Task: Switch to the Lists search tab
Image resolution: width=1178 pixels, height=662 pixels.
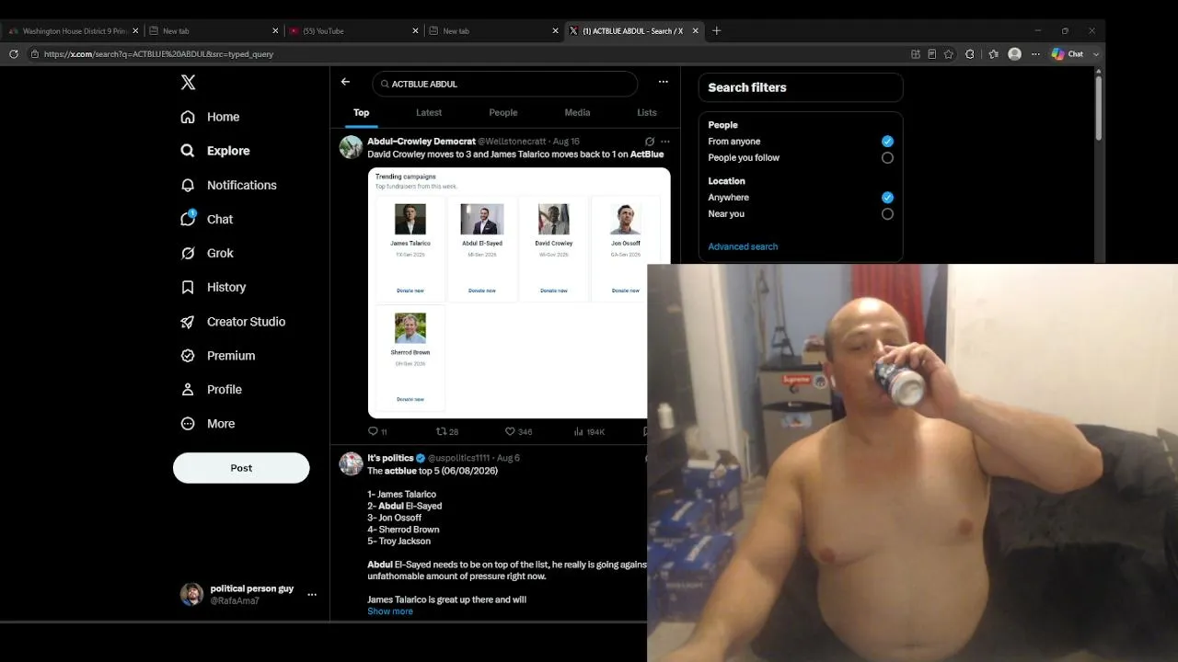Action: pyautogui.click(x=647, y=113)
